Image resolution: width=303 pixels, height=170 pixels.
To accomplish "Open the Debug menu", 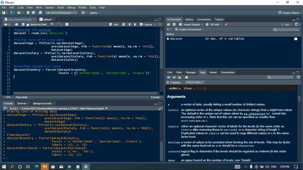I will [x=71, y=8].
